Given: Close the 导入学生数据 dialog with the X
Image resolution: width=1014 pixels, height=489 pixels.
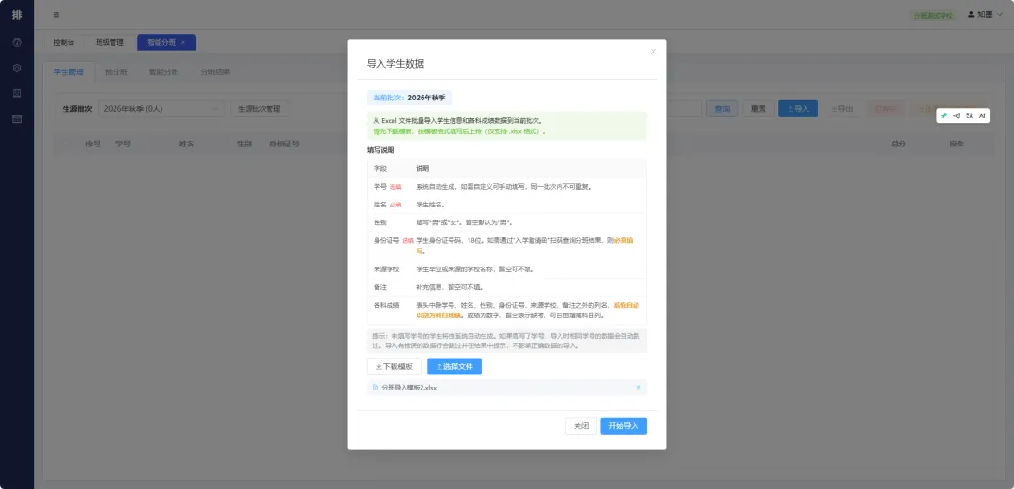Looking at the screenshot, I should tap(653, 51).
